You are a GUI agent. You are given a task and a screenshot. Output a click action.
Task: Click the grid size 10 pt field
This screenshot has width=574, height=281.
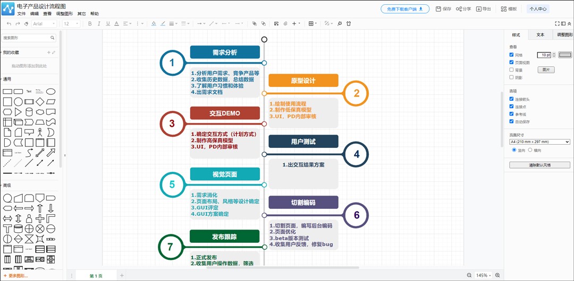544,55
